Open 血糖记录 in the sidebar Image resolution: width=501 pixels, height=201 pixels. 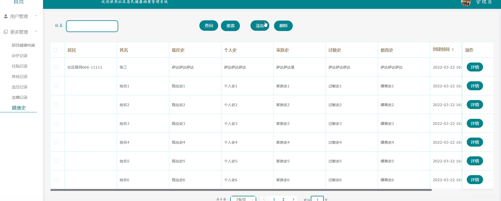[20, 98]
